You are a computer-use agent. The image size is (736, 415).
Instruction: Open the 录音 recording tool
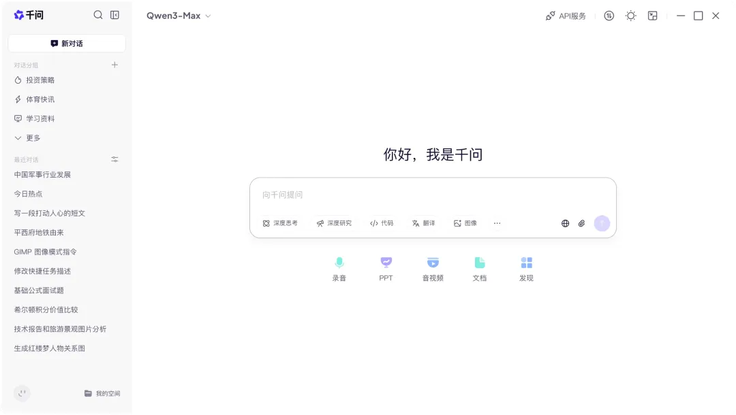[339, 269]
